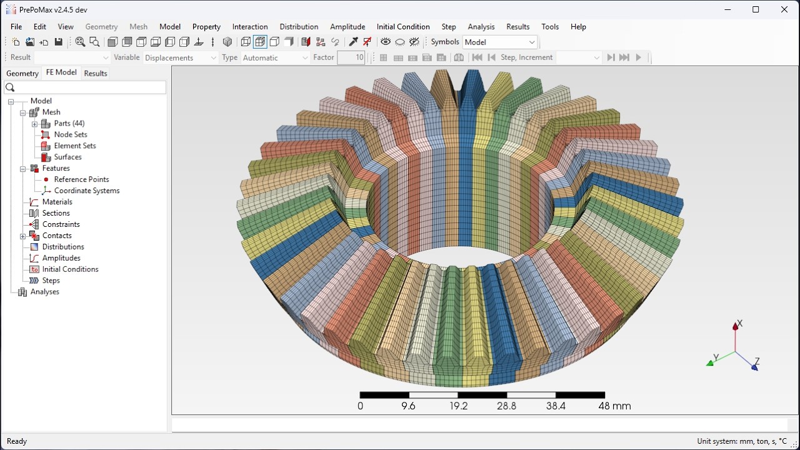Select Materials in the tree

tap(57, 202)
